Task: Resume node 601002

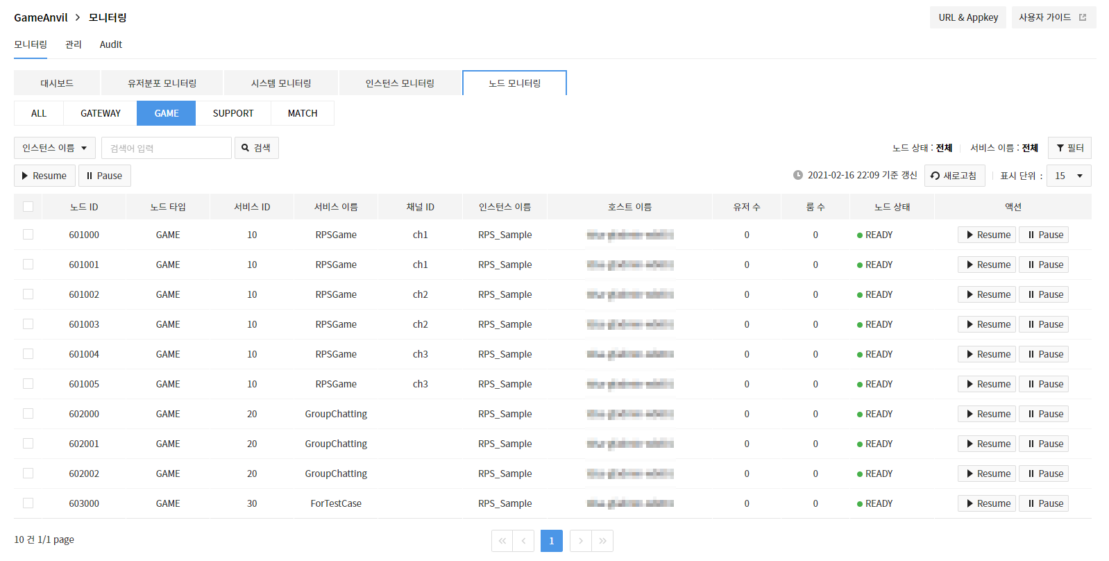Action: tap(987, 294)
